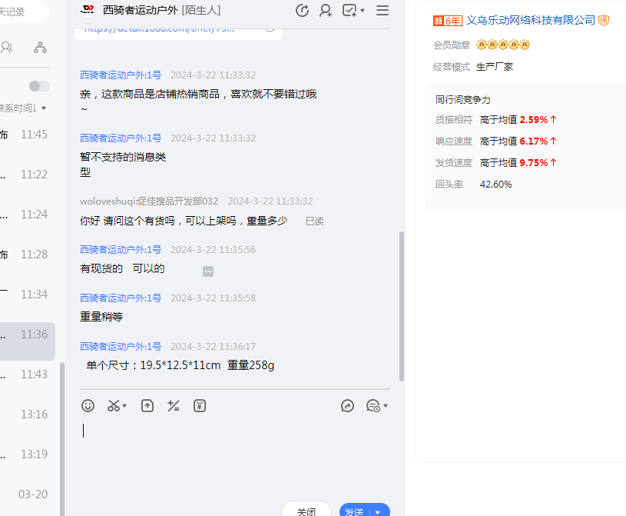Viewport: 626px width, 516px height.
Task: Click the upload file icon
Action: coord(147,405)
